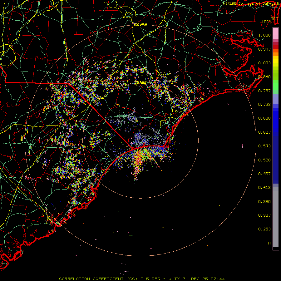Image resolution: width=281 pixels, height=281 pixels.
Task: Select the 0.733 legend value
Action: 264,105
